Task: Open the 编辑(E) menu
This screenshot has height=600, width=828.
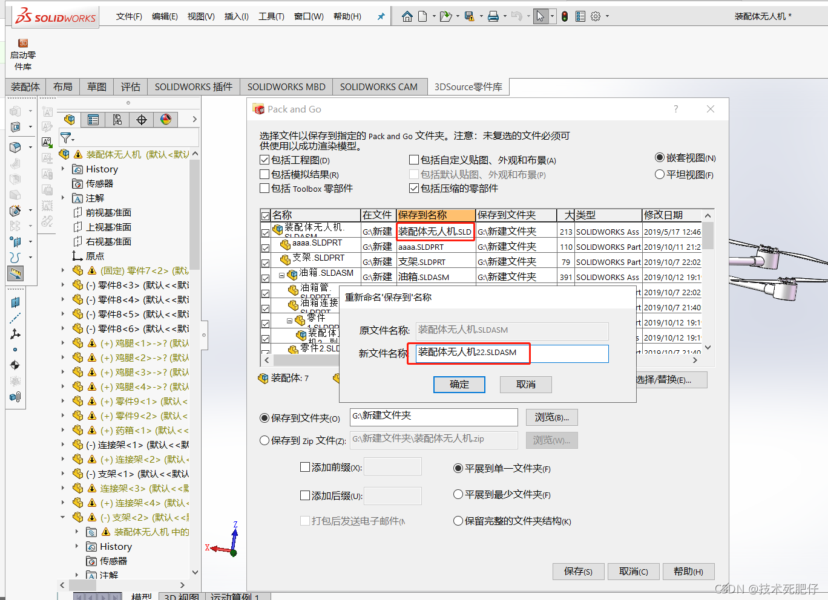Action: pyautogui.click(x=165, y=16)
